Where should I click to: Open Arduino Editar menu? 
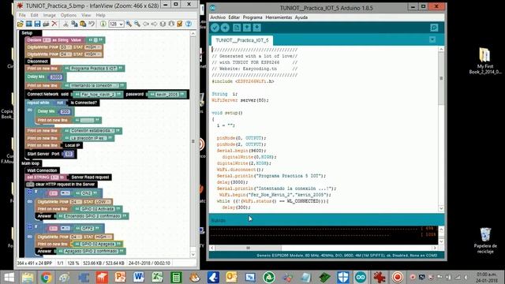[x=234, y=17]
